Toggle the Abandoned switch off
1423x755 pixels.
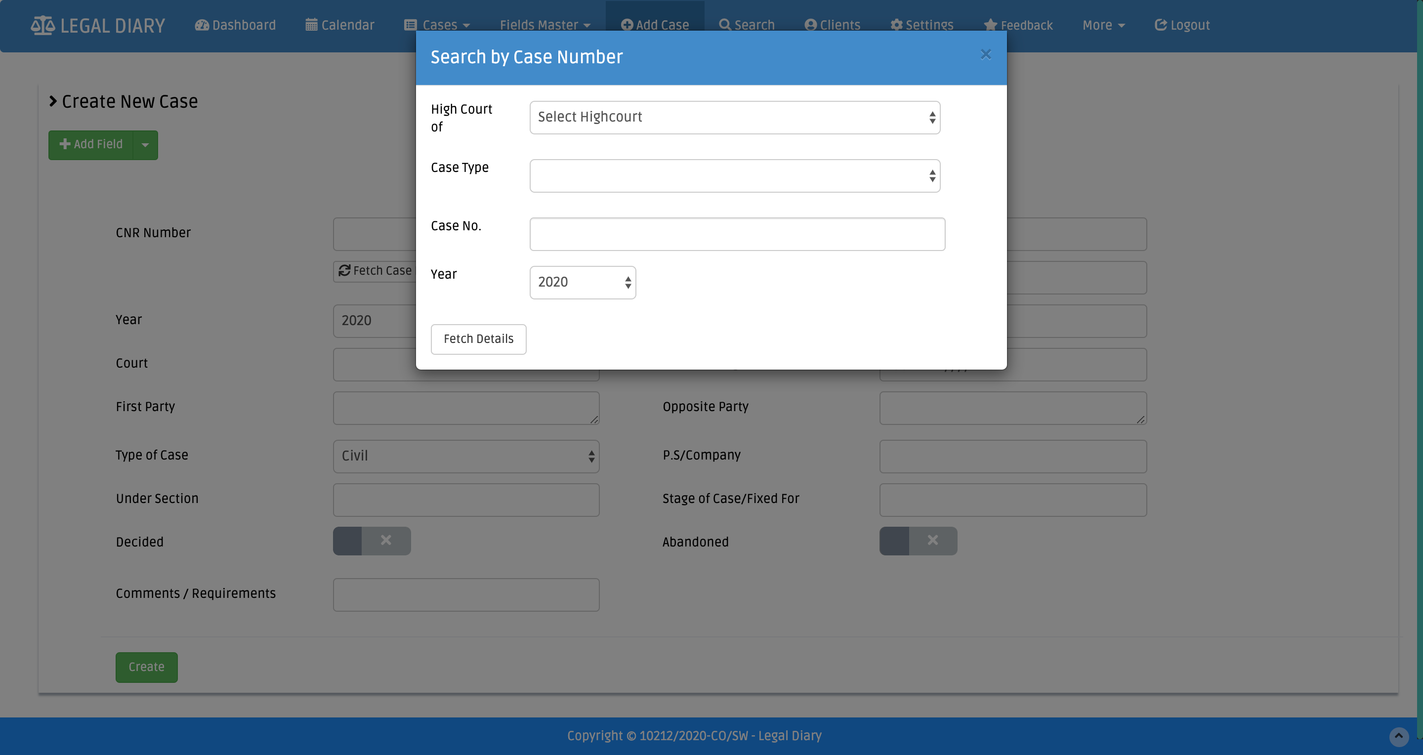point(918,541)
